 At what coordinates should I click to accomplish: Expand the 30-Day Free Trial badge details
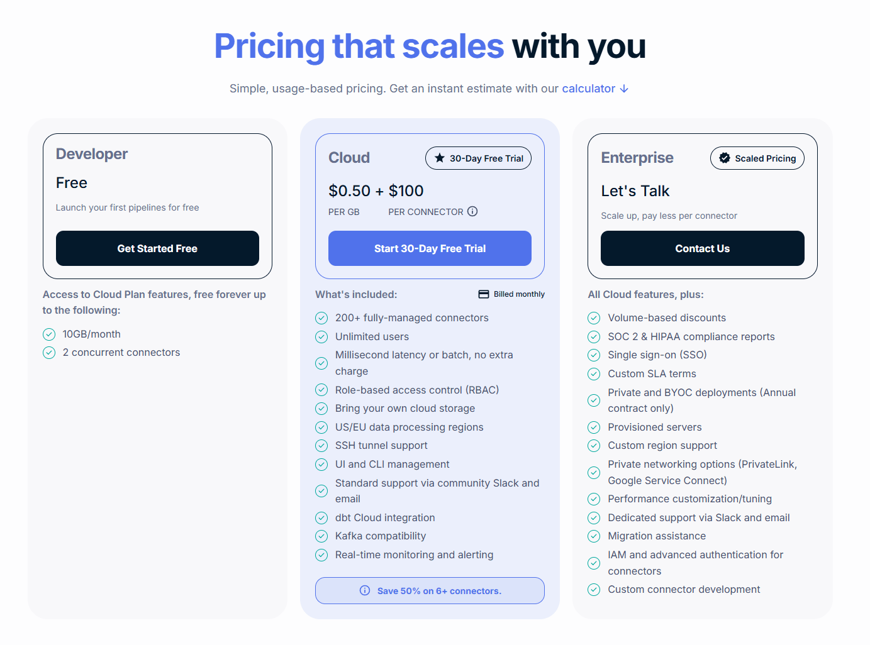(478, 158)
